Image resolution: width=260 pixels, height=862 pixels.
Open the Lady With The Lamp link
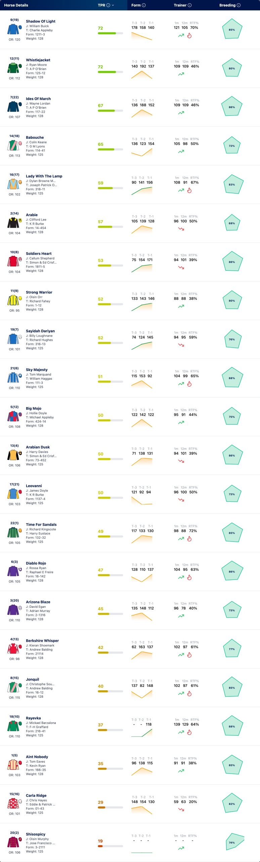(x=44, y=176)
